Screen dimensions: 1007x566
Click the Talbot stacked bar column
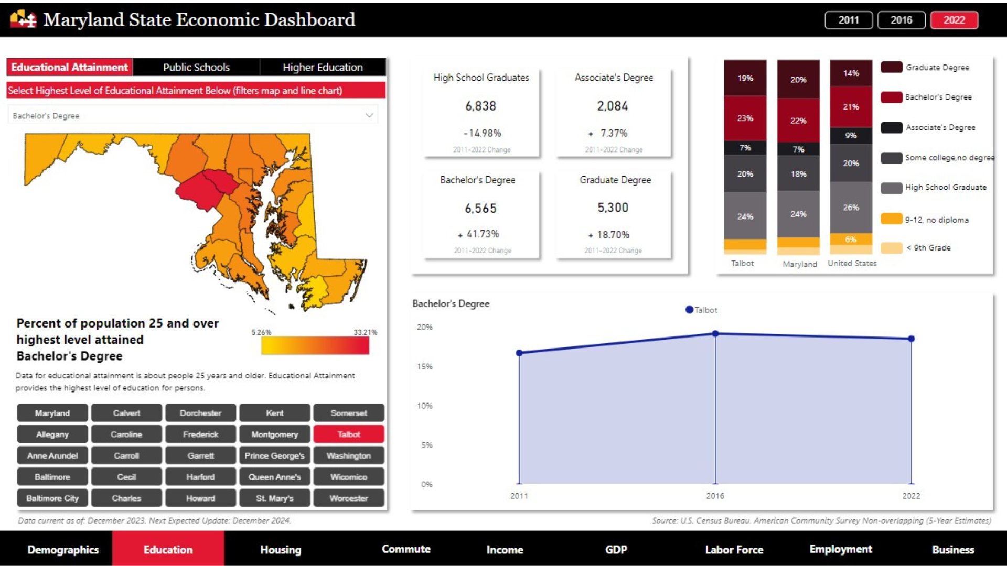click(x=745, y=157)
